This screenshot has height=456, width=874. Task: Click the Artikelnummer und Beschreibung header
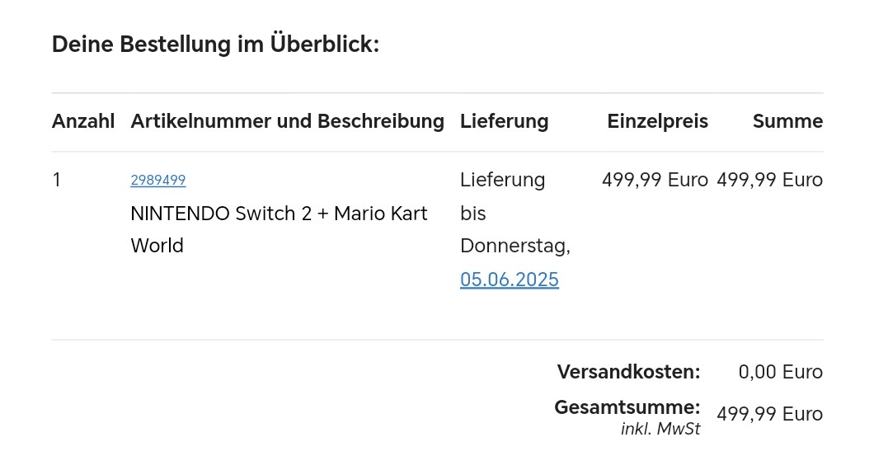(x=287, y=121)
